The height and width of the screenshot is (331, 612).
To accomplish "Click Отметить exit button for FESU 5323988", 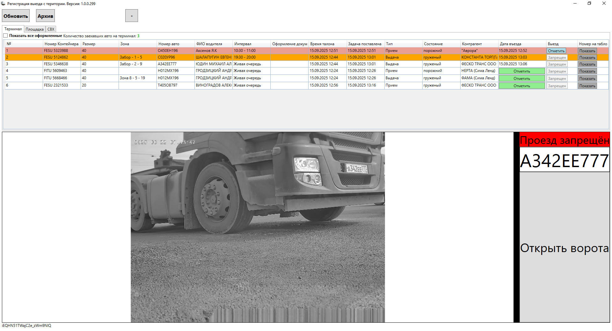I will coord(556,51).
